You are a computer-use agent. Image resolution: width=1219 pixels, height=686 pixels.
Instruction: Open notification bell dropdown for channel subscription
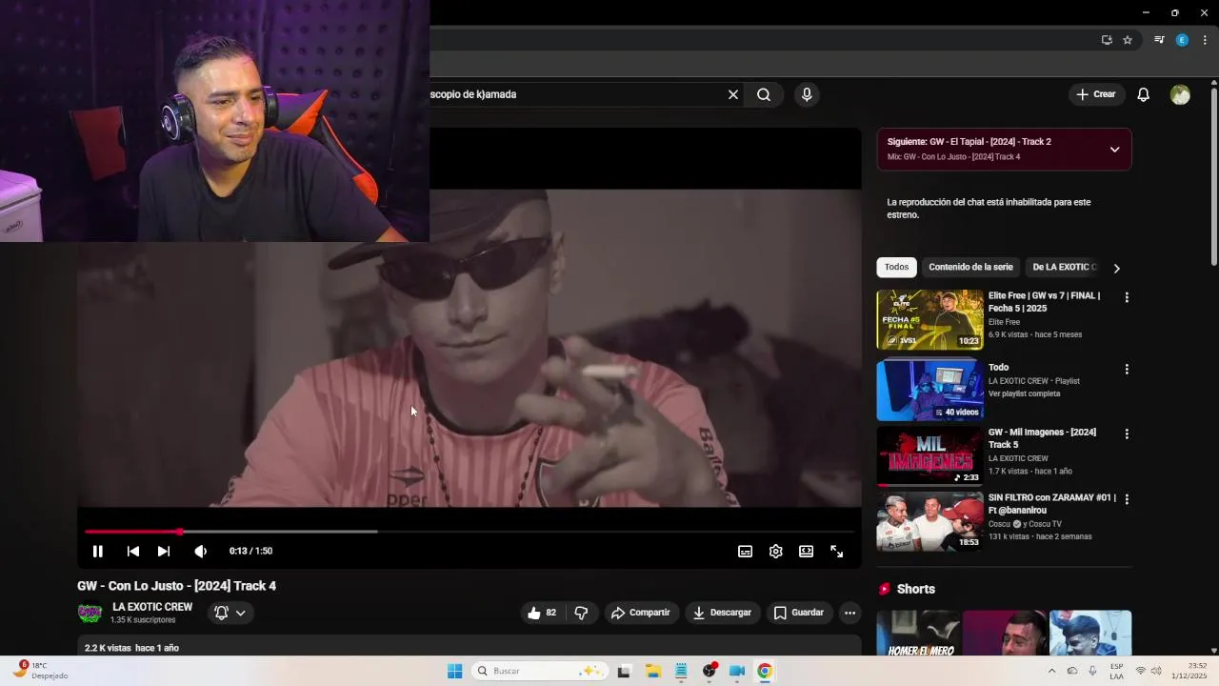[x=230, y=613]
